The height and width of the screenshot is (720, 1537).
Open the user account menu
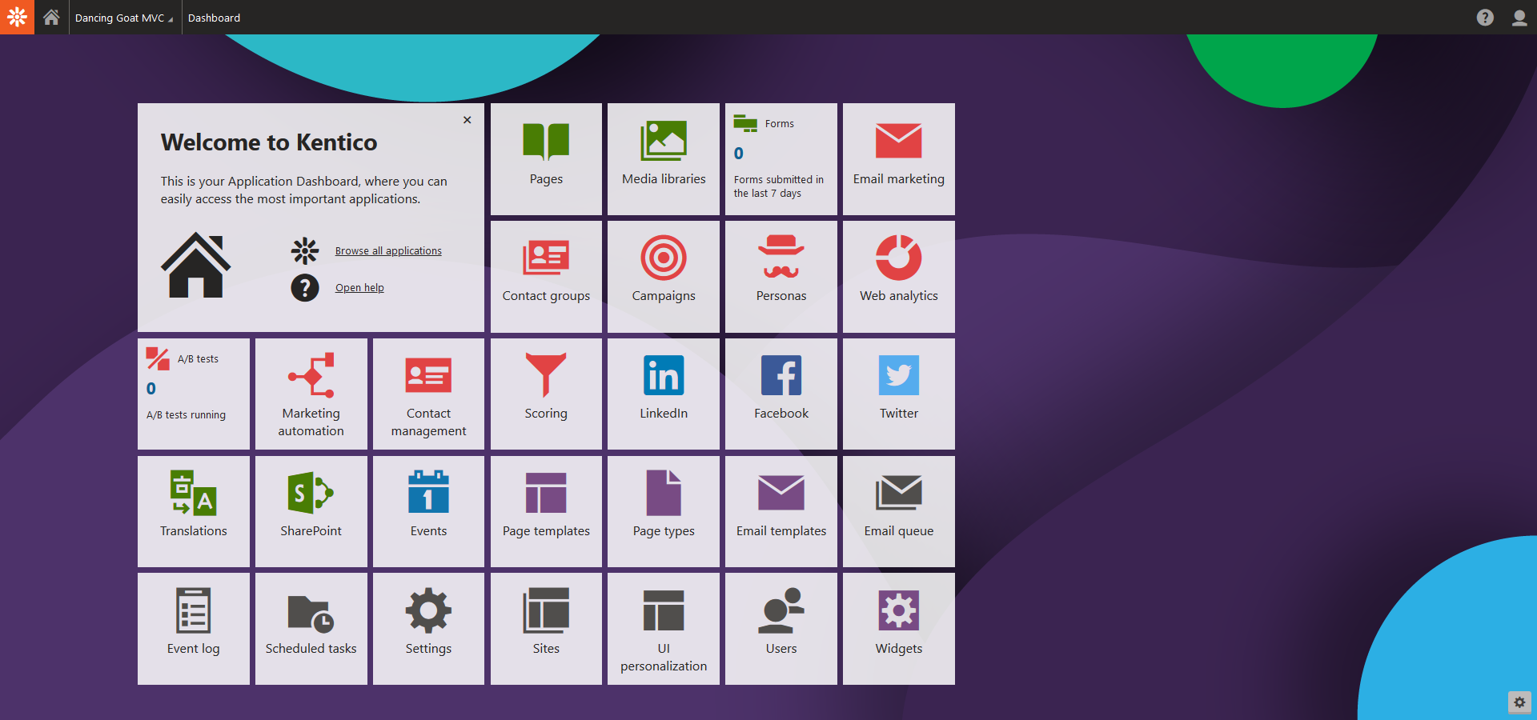pos(1519,18)
